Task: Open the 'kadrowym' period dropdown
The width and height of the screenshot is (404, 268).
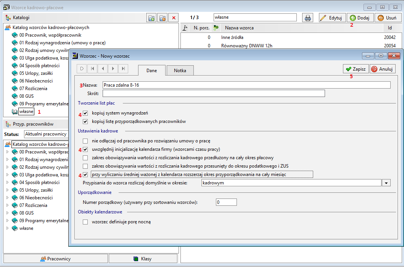Action: (386, 183)
